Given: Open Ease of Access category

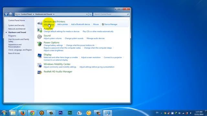Looking at the screenshot, I should 14,53.
